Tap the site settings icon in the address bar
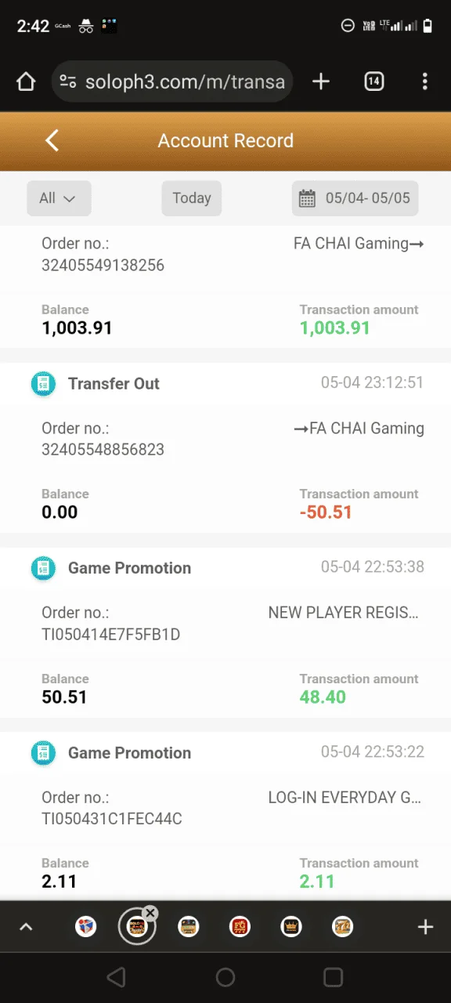 (x=68, y=81)
